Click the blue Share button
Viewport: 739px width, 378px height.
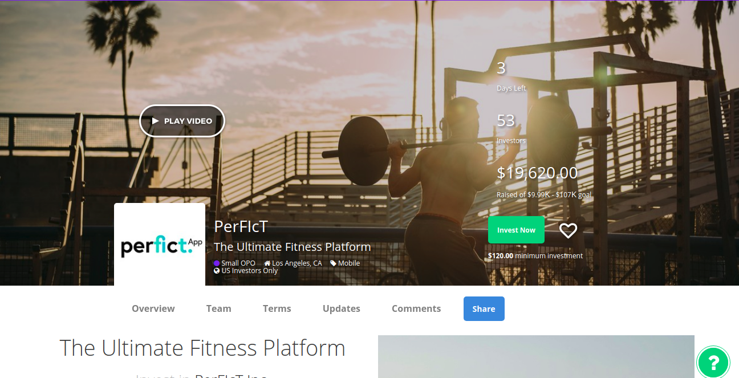click(x=484, y=308)
